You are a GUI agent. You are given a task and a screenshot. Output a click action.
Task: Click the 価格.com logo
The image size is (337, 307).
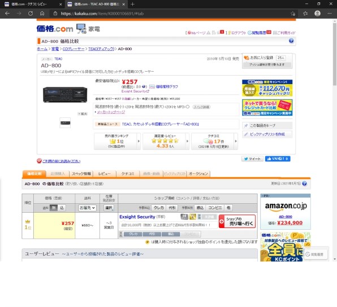55,29
